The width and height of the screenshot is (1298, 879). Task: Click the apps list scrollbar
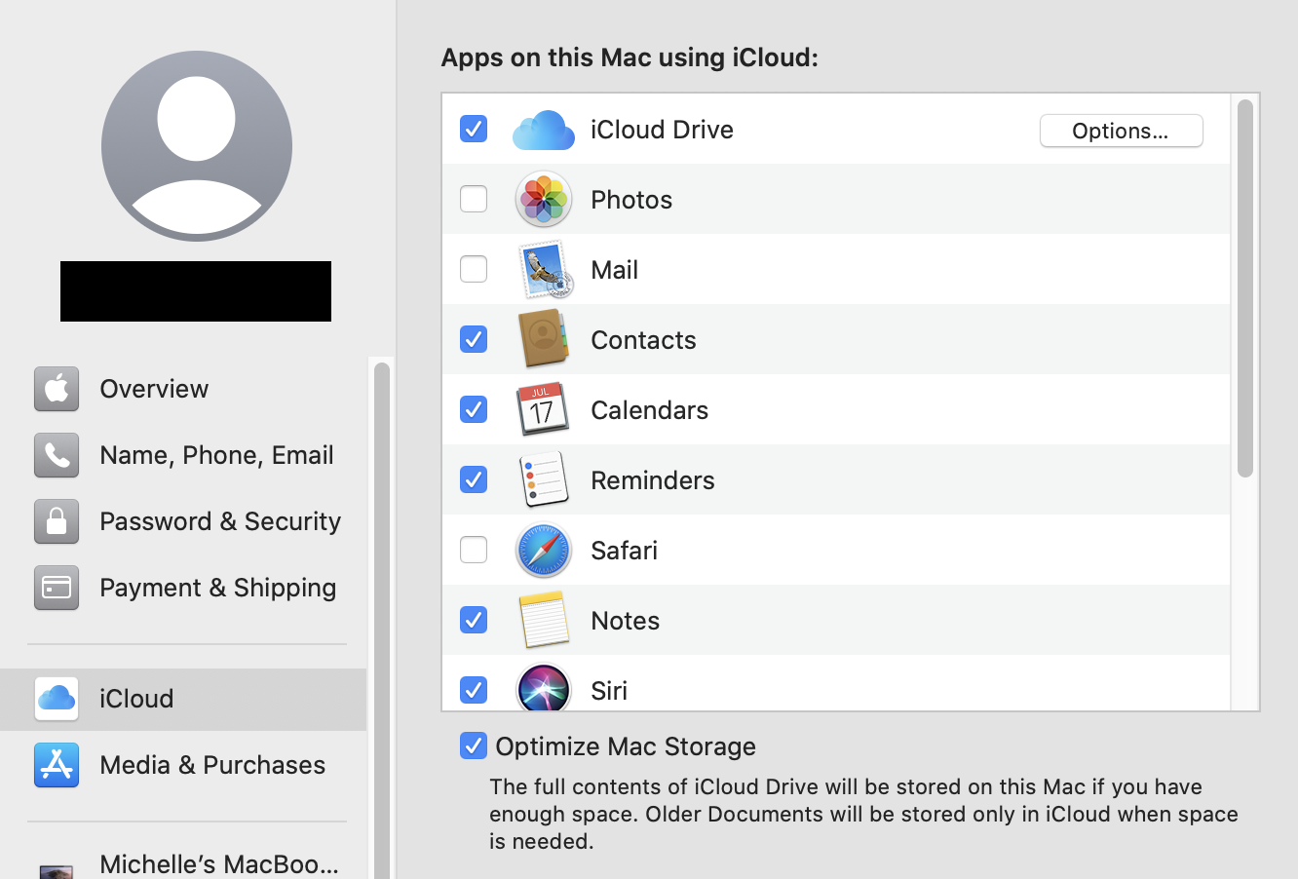[1244, 288]
